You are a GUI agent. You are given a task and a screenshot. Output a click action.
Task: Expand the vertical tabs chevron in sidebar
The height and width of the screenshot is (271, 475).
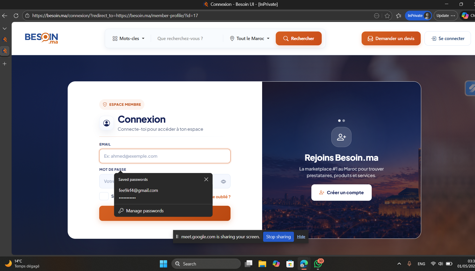pos(5,28)
